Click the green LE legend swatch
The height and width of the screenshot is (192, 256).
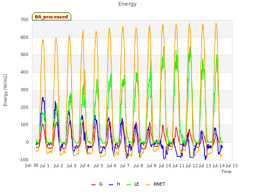click(129, 185)
